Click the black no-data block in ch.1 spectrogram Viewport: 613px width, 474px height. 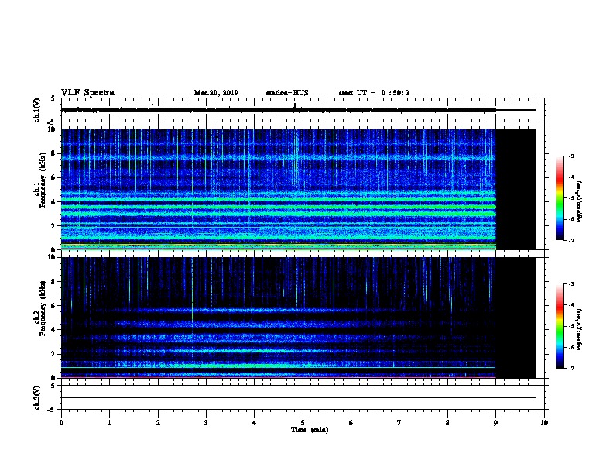[x=516, y=189]
